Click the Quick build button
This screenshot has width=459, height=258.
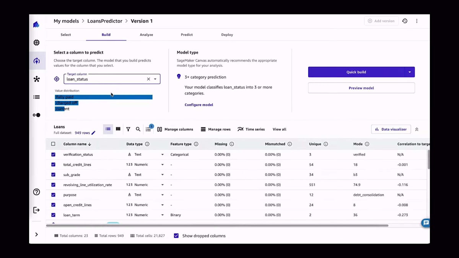[356, 72]
